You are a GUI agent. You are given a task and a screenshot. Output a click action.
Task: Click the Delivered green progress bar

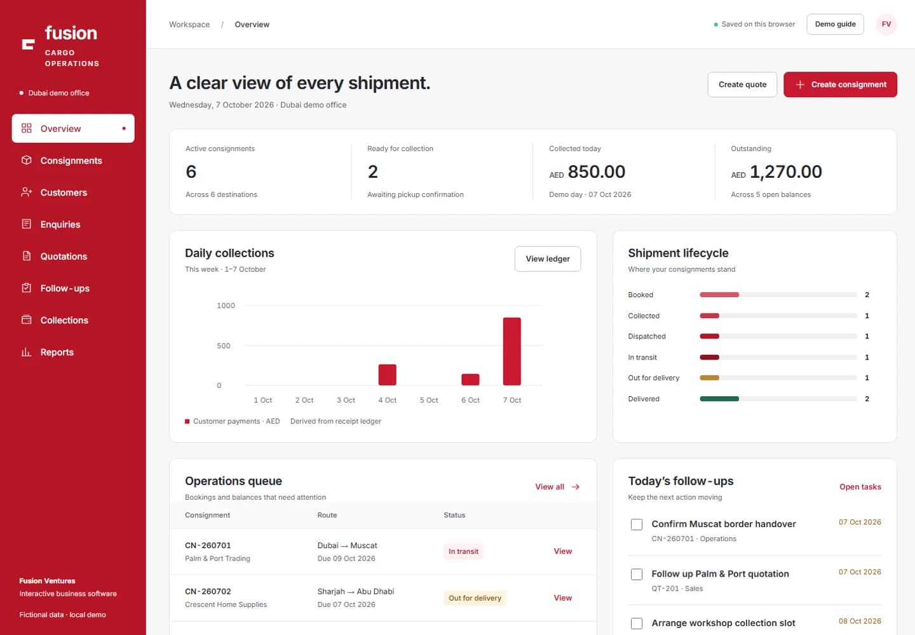coord(719,399)
